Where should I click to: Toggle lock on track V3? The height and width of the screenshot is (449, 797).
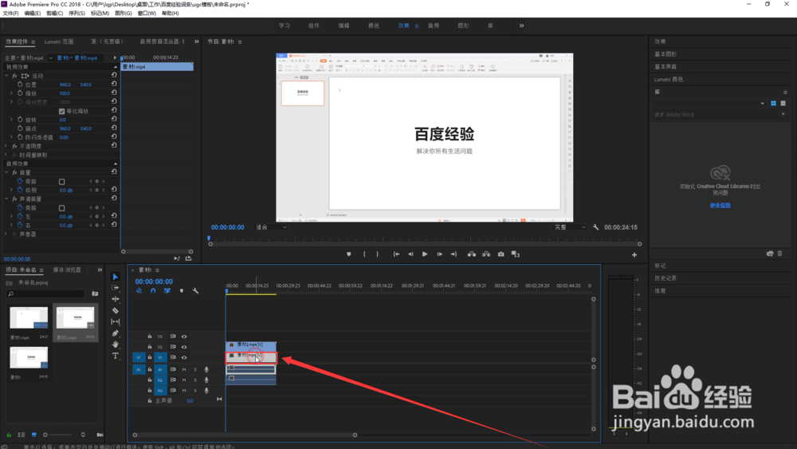tap(150, 336)
